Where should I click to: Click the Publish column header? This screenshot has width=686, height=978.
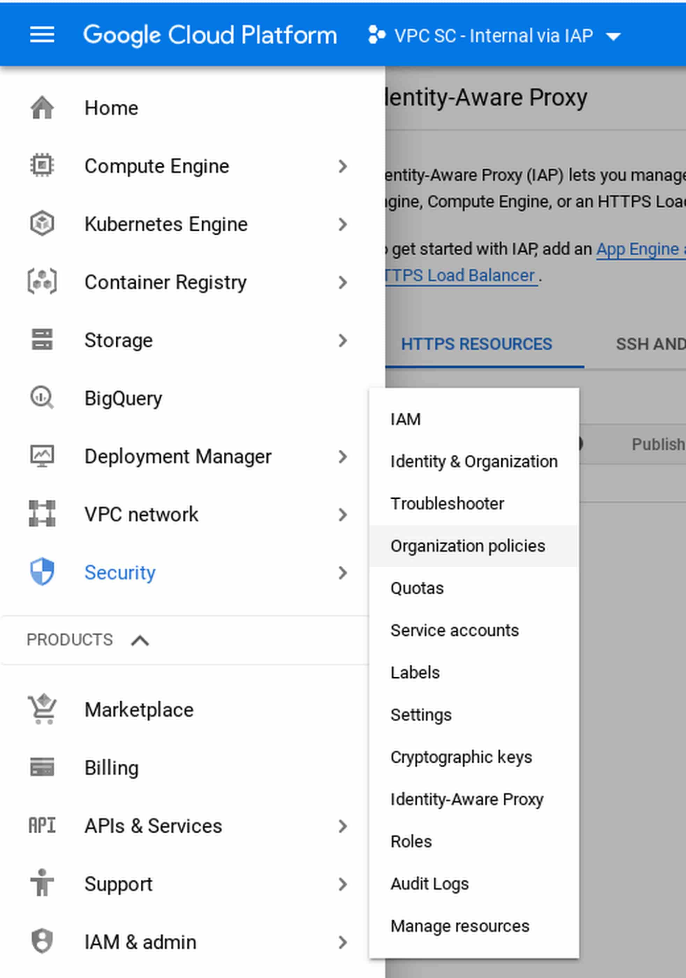point(658,445)
